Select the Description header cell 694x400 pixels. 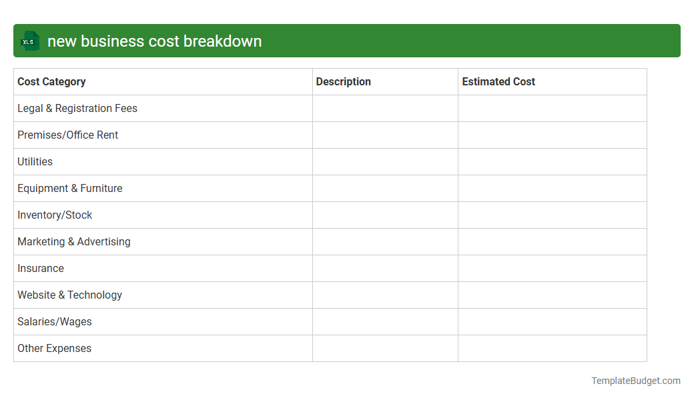[343, 81]
